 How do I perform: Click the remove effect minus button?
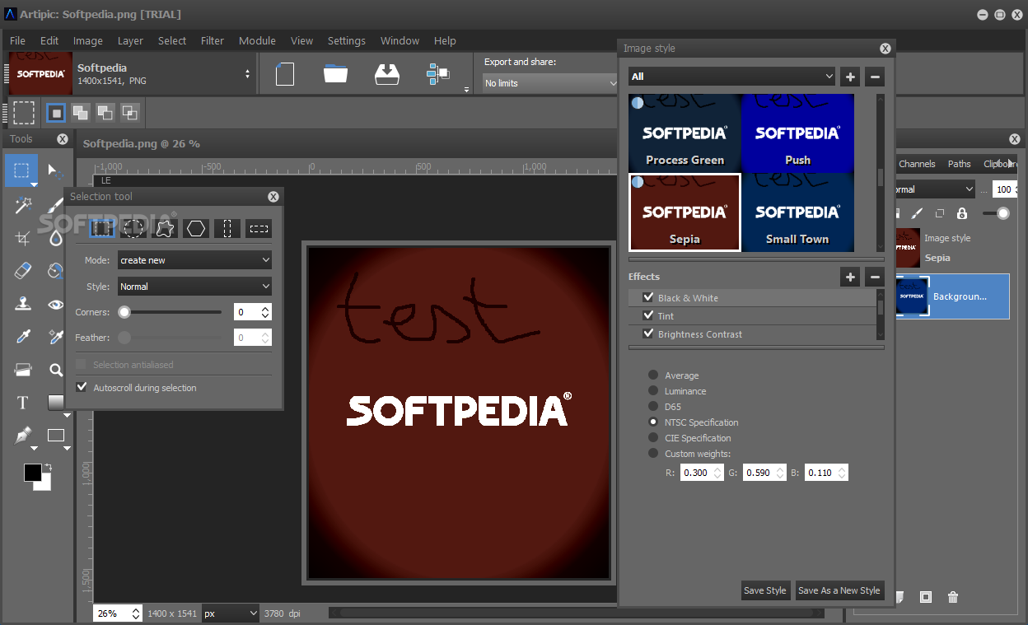(x=875, y=277)
